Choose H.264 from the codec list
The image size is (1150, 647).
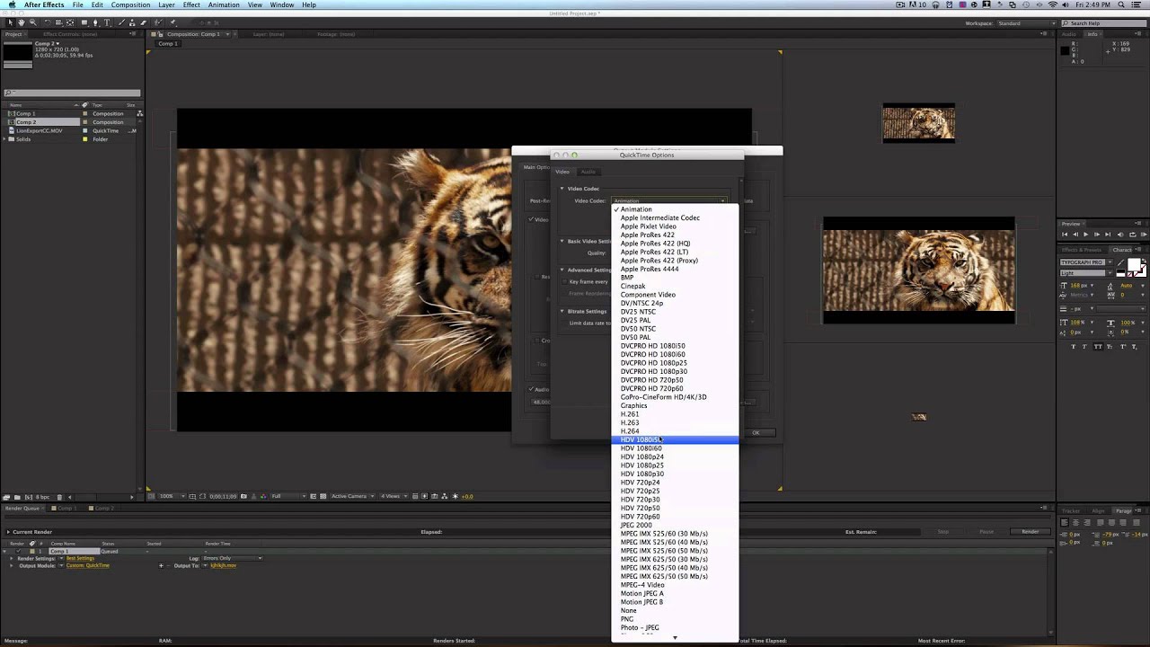[630, 431]
